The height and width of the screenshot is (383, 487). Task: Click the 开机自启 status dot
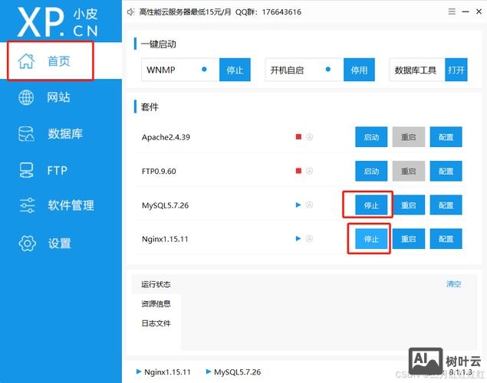(x=328, y=69)
